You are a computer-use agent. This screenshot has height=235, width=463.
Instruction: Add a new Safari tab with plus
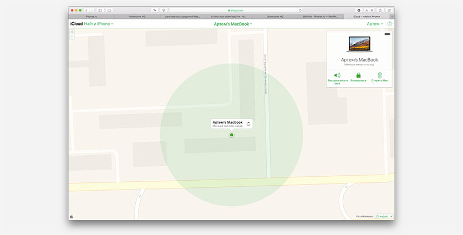pyautogui.click(x=392, y=17)
